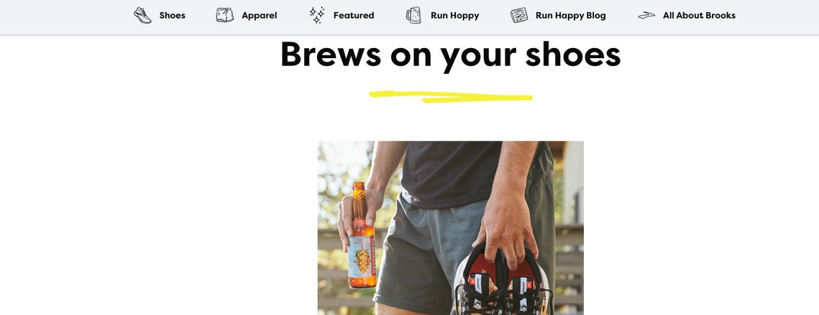
Task: Open the Shoes menu
Action: [x=173, y=15]
